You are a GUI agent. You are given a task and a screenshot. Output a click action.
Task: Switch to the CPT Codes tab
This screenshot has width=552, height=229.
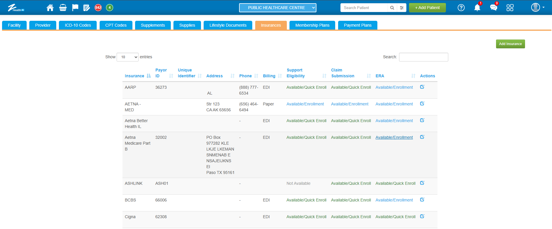[x=116, y=25]
